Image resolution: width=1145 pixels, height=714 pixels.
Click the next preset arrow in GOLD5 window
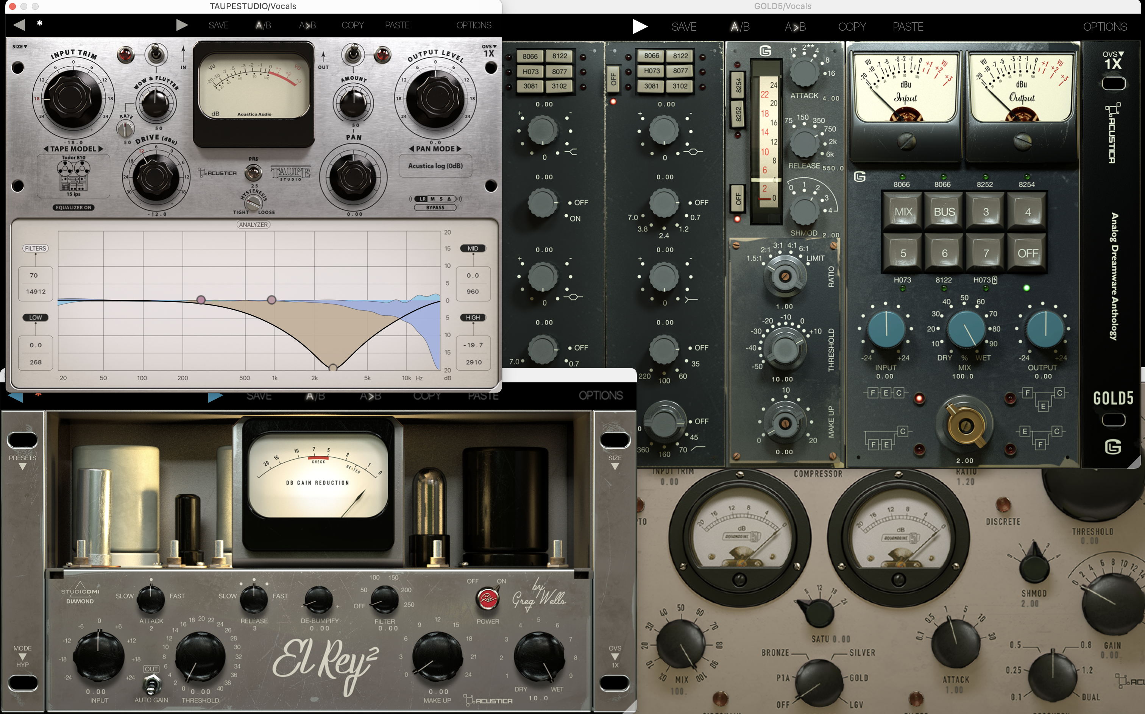click(640, 27)
